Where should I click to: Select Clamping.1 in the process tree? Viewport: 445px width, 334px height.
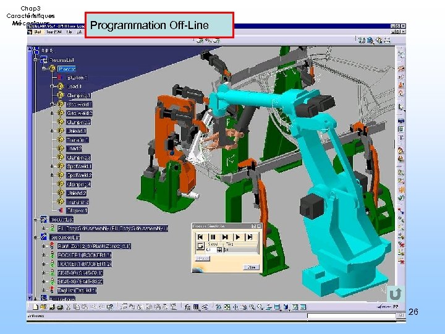[x=78, y=95]
